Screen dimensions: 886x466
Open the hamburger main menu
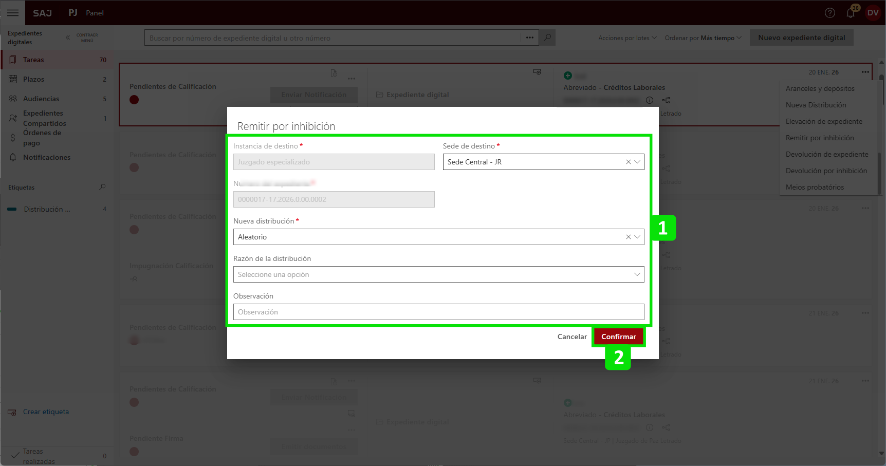click(x=13, y=13)
